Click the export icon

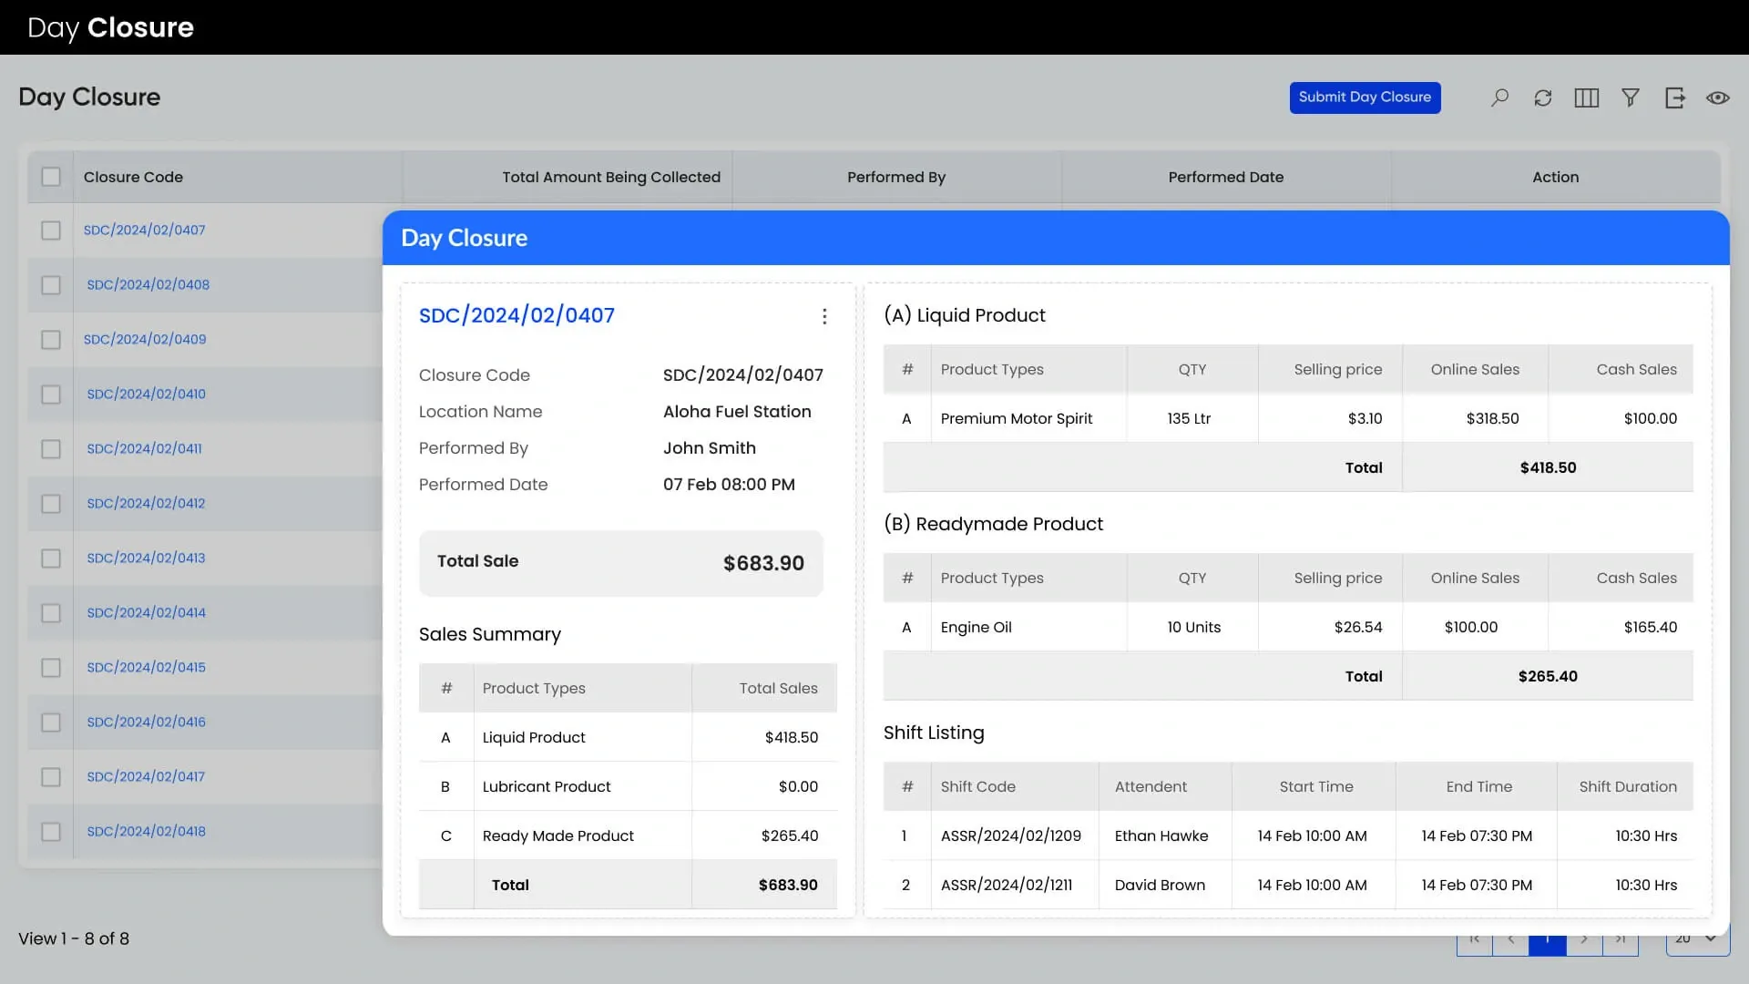tap(1674, 97)
